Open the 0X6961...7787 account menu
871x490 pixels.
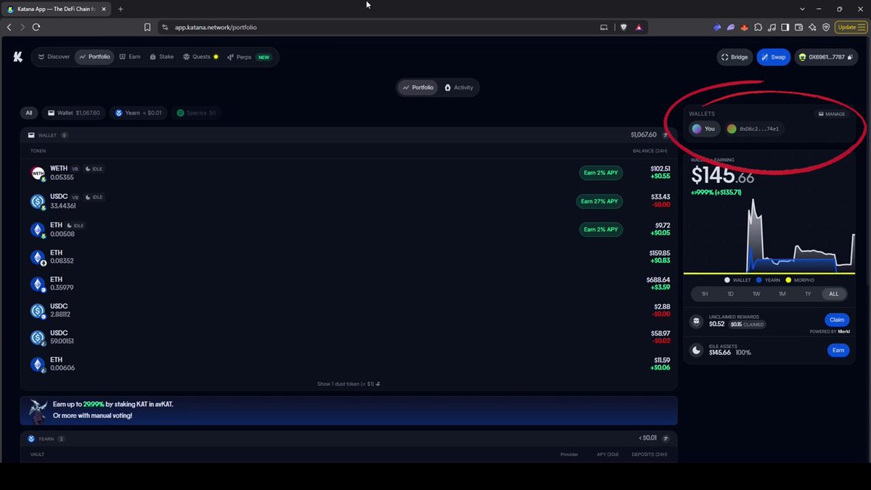coord(826,57)
